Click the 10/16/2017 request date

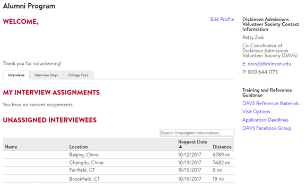(x=189, y=179)
